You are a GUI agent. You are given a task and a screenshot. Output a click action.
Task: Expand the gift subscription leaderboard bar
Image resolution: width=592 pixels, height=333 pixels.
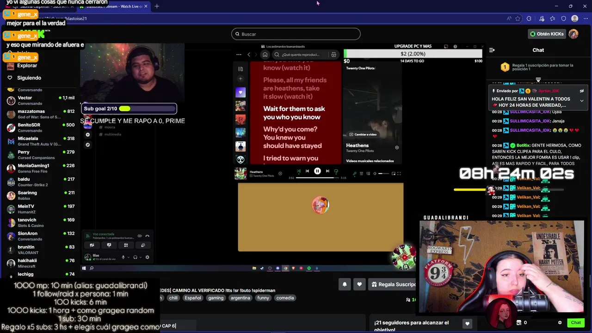pyautogui.click(x=538, y=80)
